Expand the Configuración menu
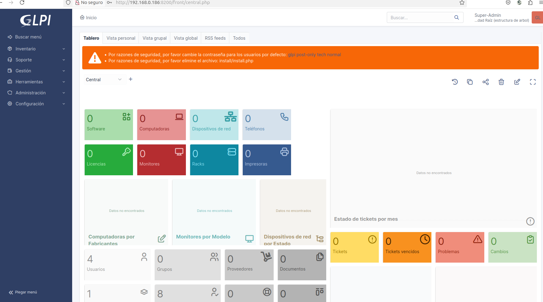543x302 pixels. pos(36,104)
